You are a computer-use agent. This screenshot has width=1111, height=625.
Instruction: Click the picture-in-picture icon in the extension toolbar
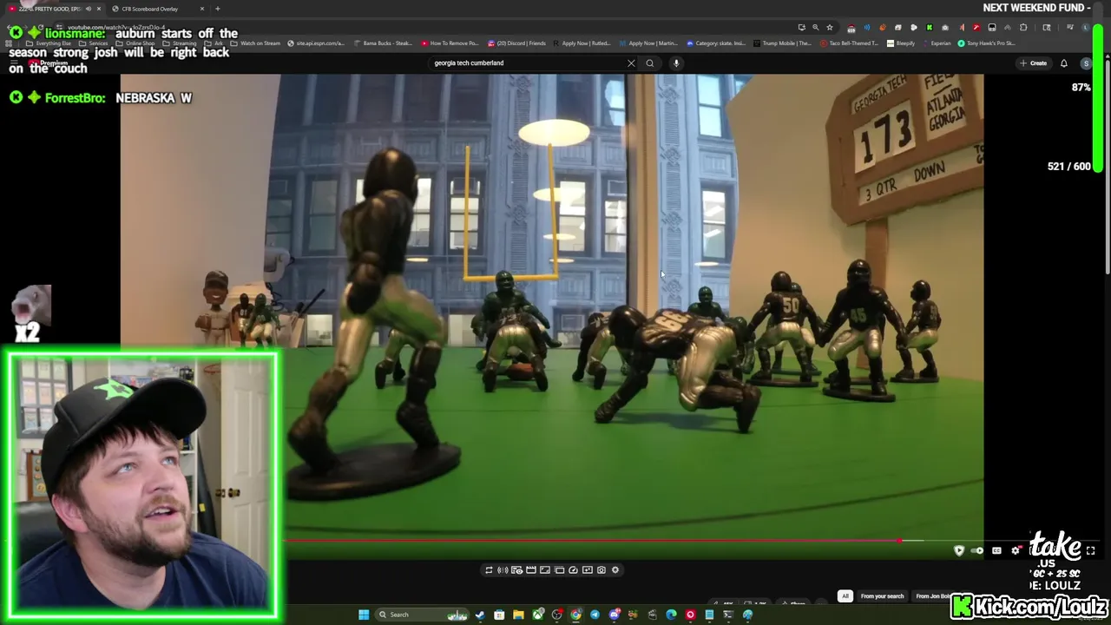559,570
